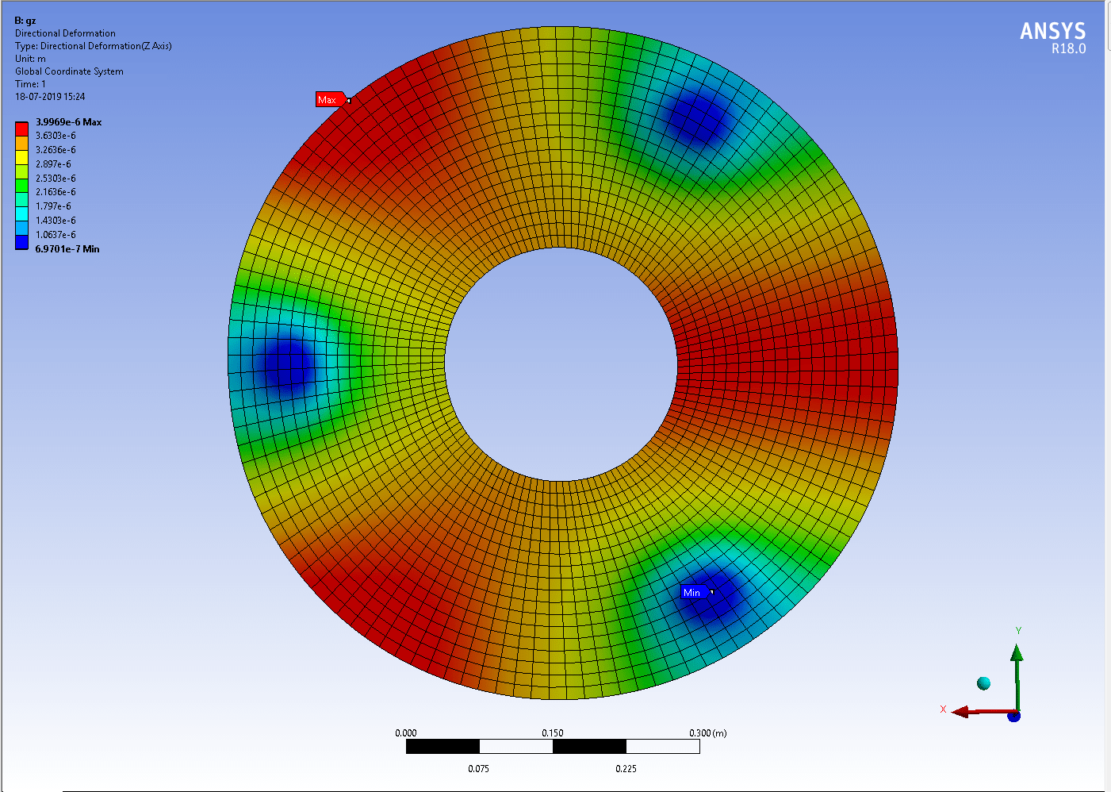Click the cyan isometric view sphere
The image size is (1111, 792).
click(x=983, y=683)
